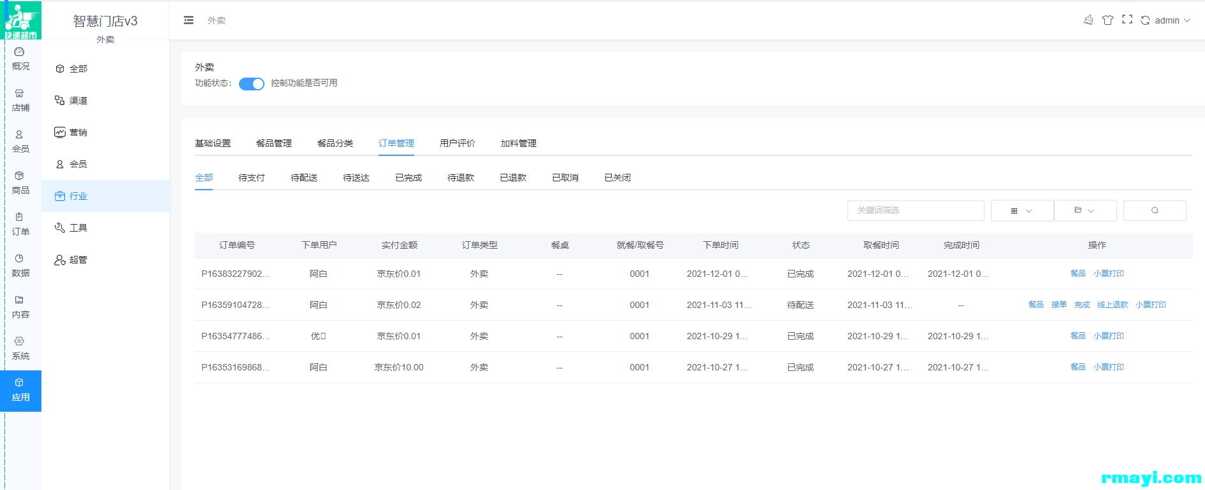
Task: Filter orders by 待支付 status
Action: tap(252, 178)
